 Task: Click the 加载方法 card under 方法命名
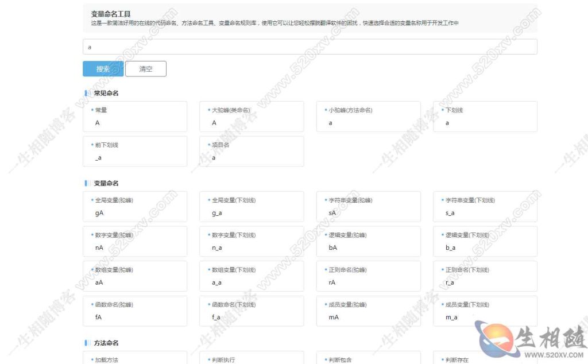point(135,359)
